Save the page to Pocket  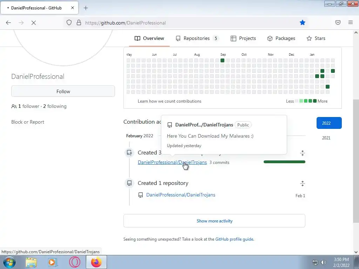(338, 22)
